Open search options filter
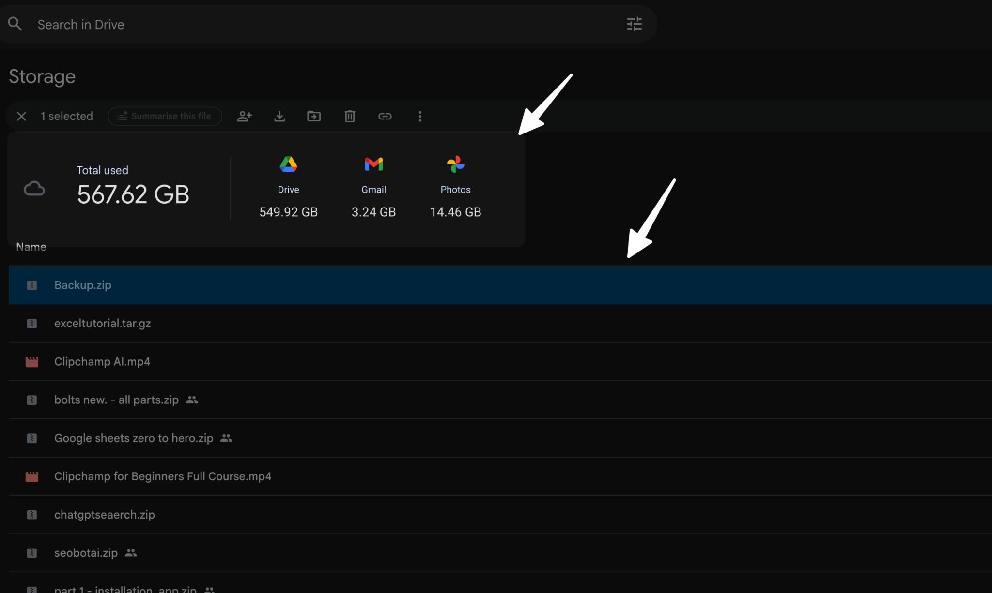 coord(634,24)
